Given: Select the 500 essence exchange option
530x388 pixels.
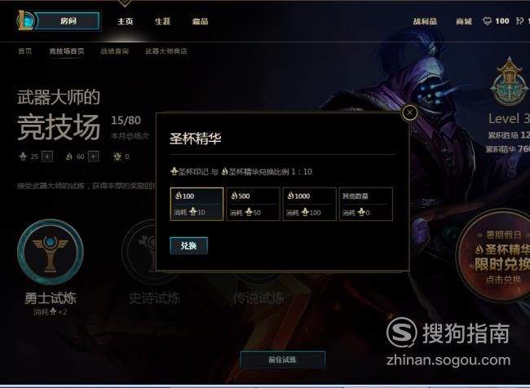Looking at the screenshot, I should coord(253,204).
